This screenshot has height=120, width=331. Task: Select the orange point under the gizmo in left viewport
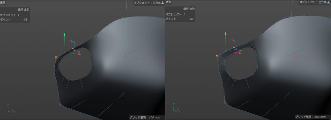click(73, 49)
